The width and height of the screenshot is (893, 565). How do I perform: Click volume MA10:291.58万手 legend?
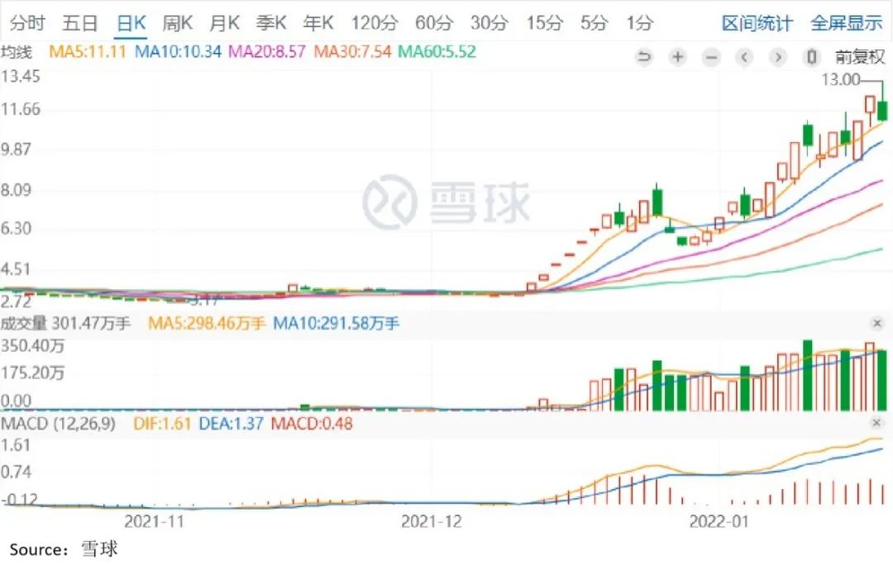point(336,323)
